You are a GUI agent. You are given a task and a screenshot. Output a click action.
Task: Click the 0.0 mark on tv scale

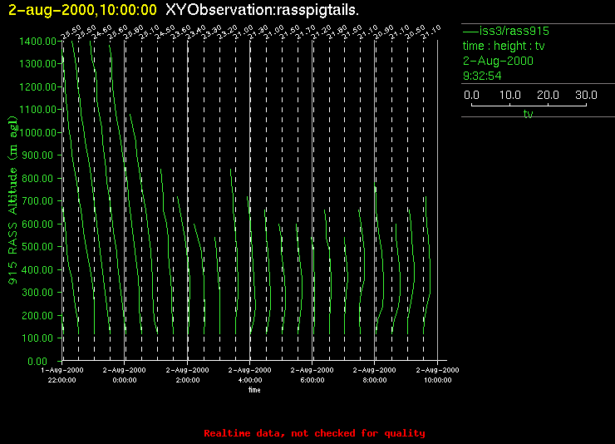(x=471, y=96)
